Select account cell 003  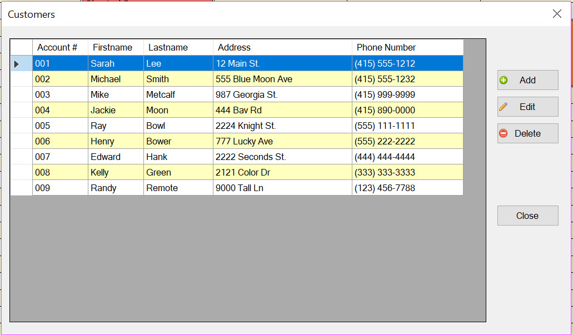[60, 94]
